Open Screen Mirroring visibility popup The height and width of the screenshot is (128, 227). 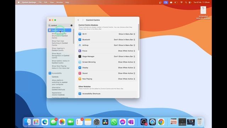127,62
